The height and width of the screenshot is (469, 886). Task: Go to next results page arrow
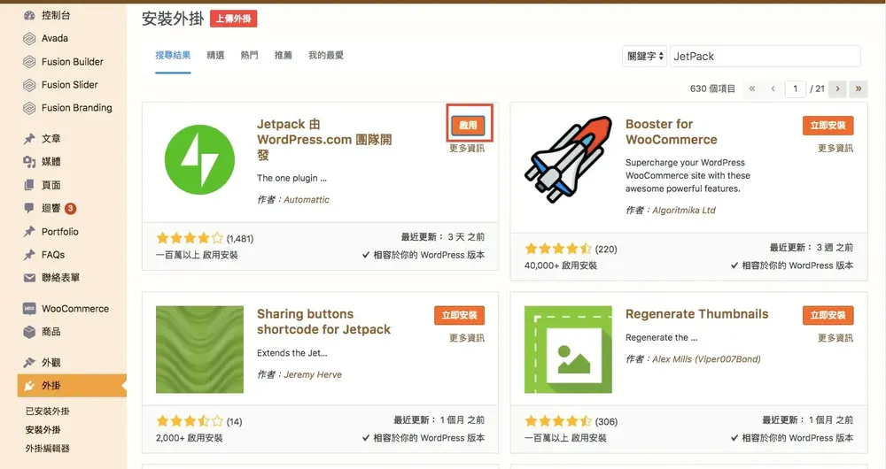tap(837, 88)
